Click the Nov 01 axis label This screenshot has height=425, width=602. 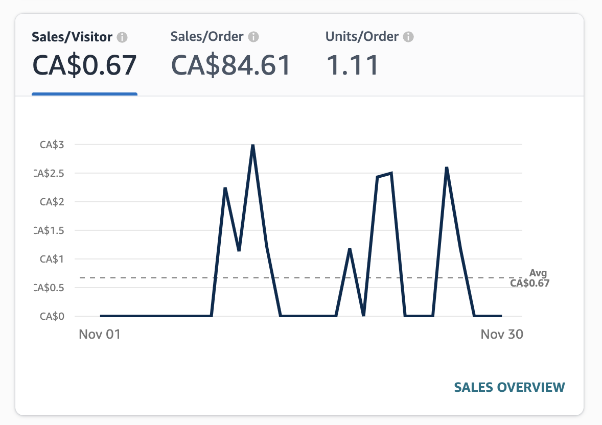pyautogui.click(x=100, y=334)
